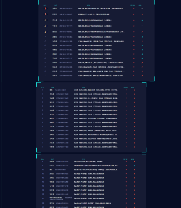Viewport: 181px width, 208px height.
Task: Click the trend arrow in the 寻乌县 row
Action: 135,94
